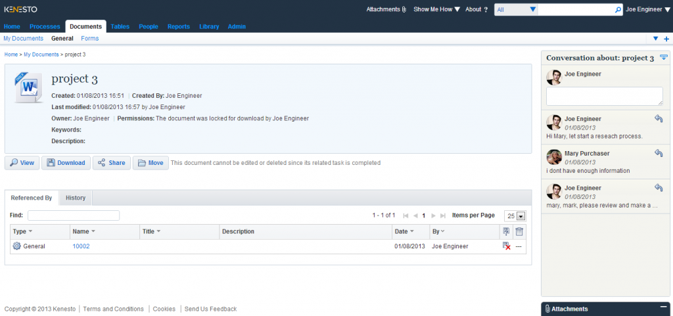The height and width of the screenshot is (316, 673).
Task: Open the 10002 reference link
Action: point(81,246)
